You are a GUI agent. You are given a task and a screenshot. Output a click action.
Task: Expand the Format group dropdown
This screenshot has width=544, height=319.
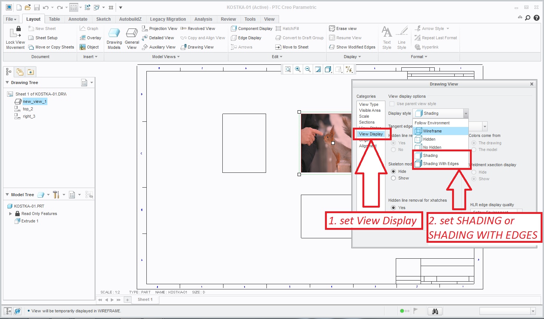tap(419, 57)
